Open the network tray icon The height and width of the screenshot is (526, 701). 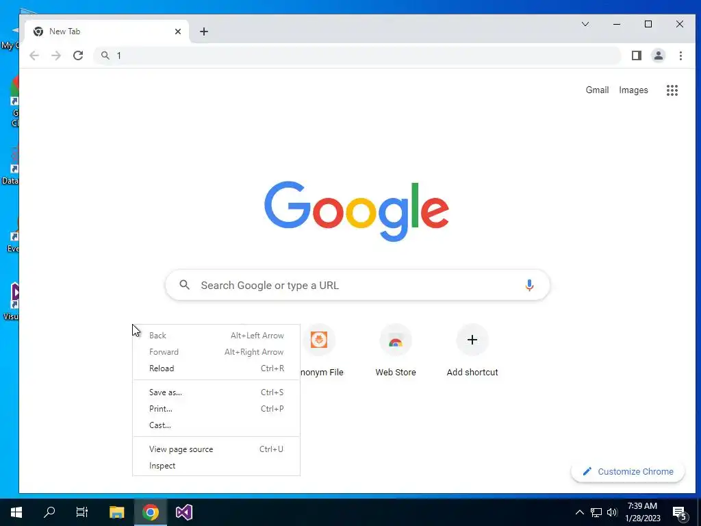pos(596,512)
